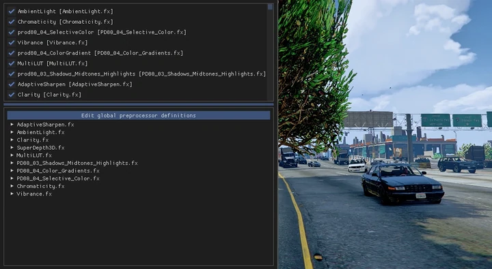The width and height of the screenshot is (492, 269).
Task: Select MultiLUT [MultiLUT.fx] technique label
Action: click(x=53, y=63)
